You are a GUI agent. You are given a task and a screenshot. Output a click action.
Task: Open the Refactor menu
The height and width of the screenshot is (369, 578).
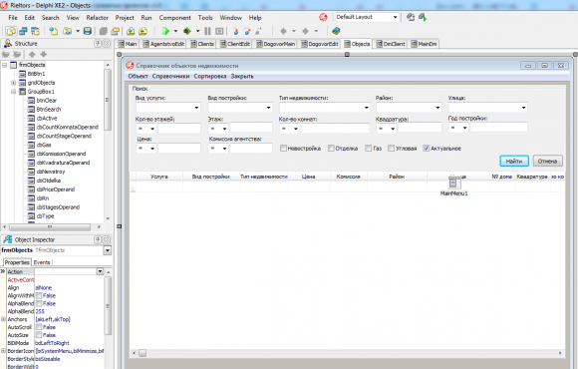tap(98, 18)
